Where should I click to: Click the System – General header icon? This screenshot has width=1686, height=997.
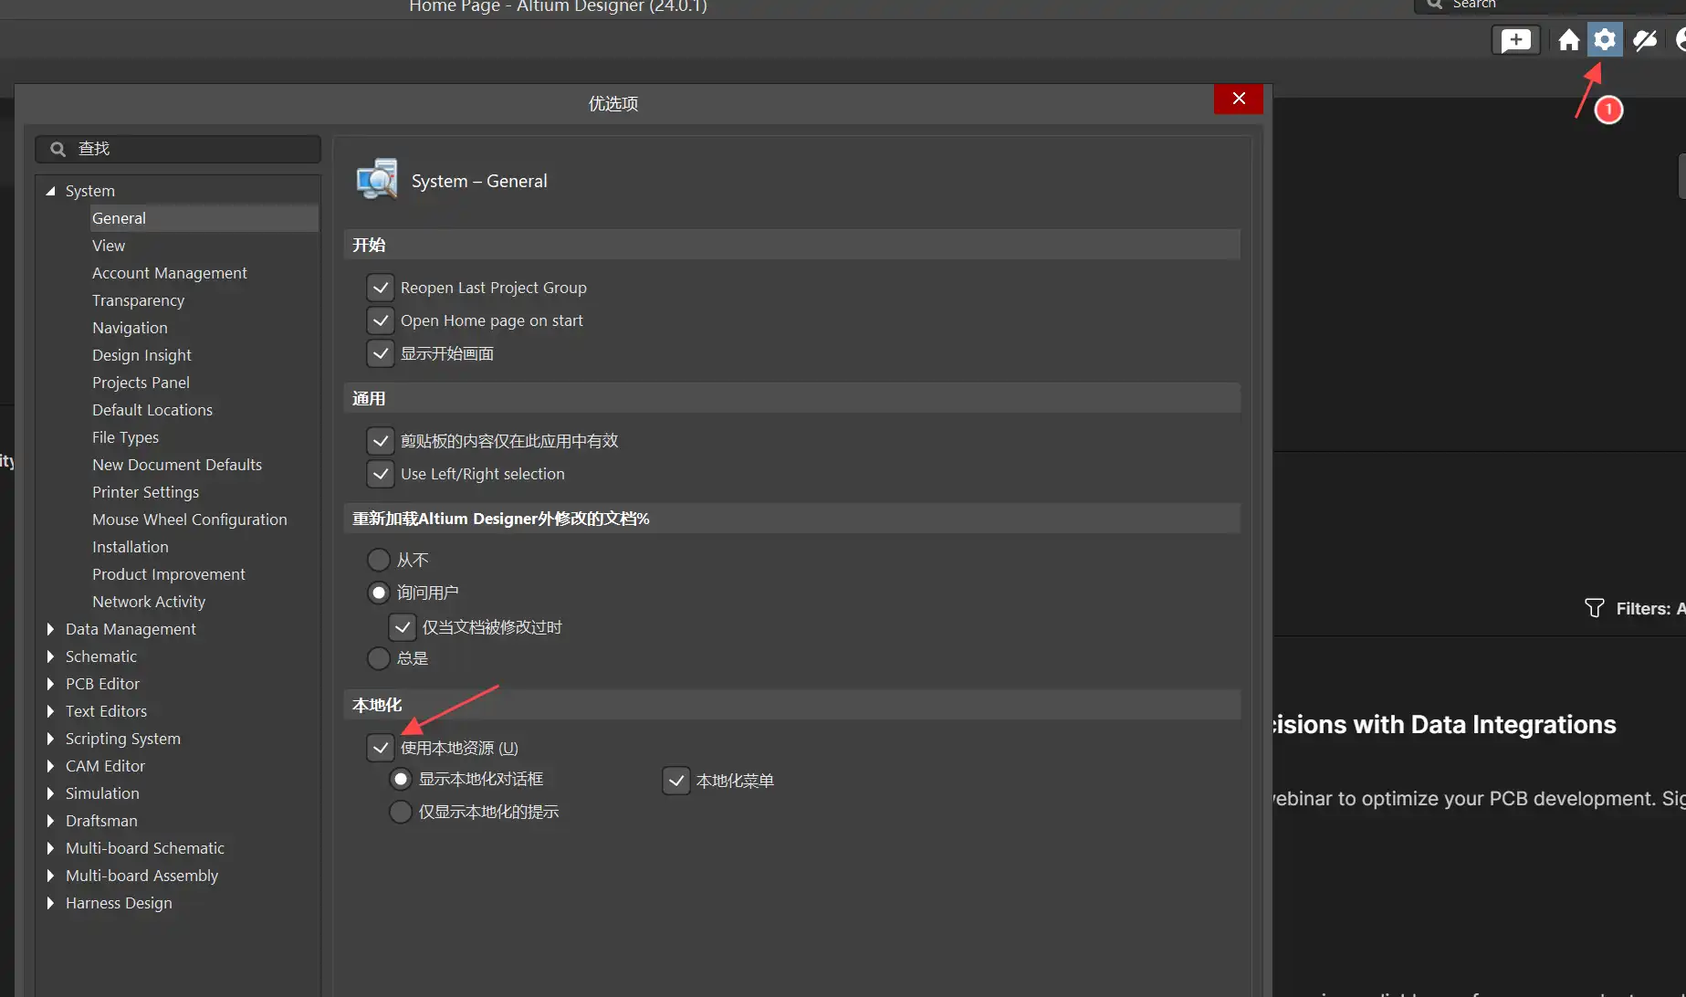(377, 180)
